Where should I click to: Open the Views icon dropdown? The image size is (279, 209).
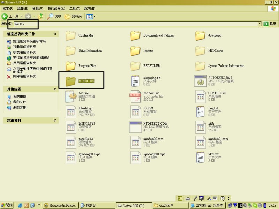pyautogui.click(x=91, y=16)
